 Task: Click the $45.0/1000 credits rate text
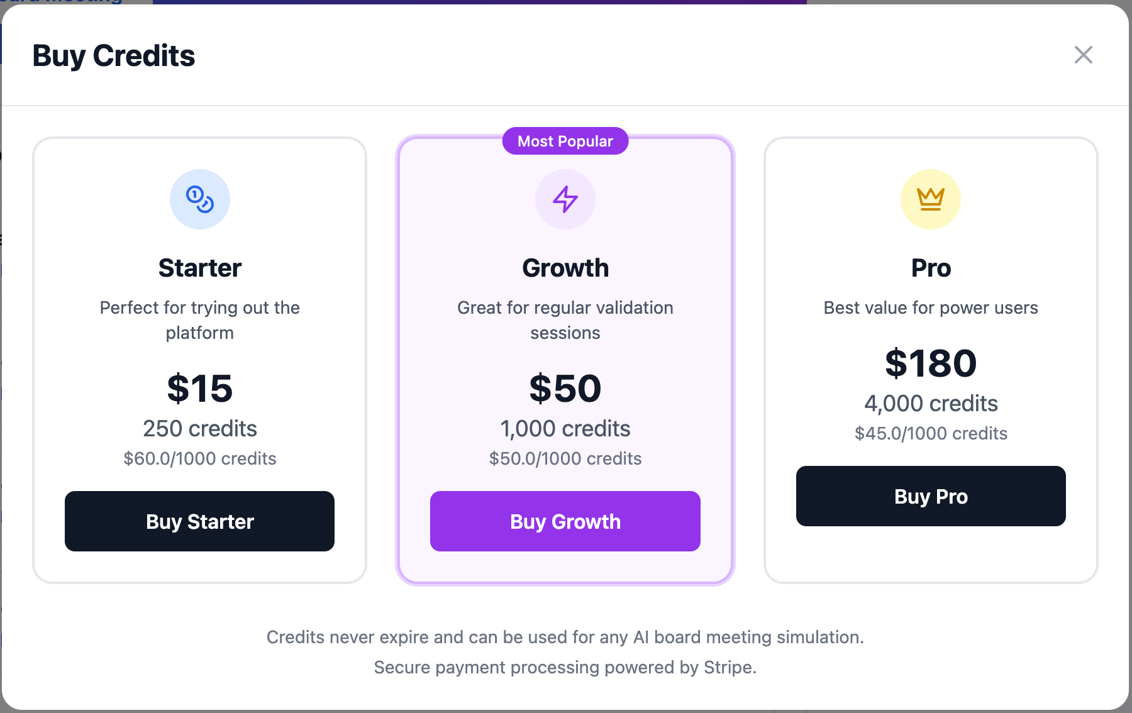[x=931, y=433]
